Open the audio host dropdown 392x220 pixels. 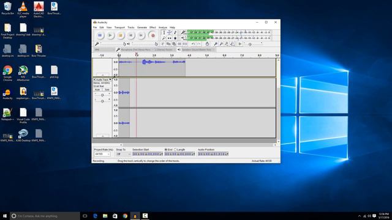coord(104,50)
